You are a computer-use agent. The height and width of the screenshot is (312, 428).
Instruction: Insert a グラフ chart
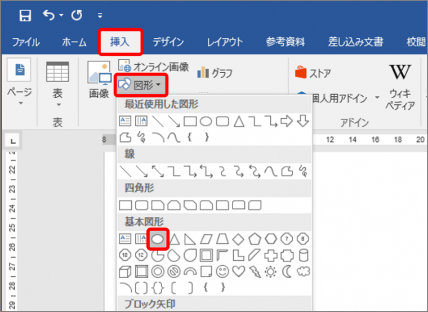pos(214,73)
